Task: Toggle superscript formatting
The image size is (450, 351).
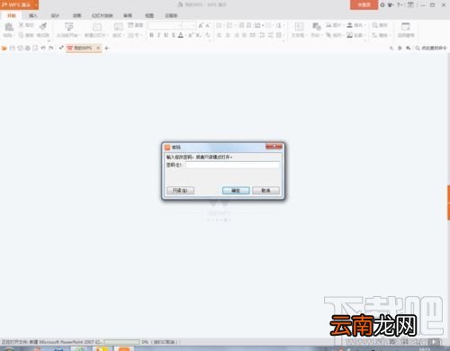Action: point(191,35)
